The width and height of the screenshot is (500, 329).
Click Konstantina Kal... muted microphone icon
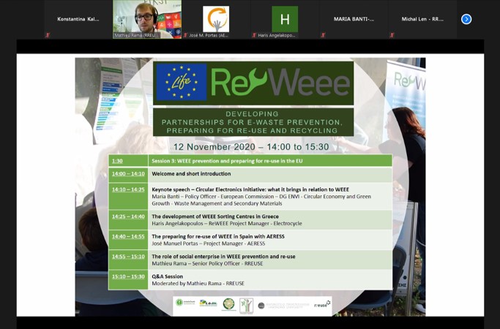pyautogui.click(x=48, y=35)
